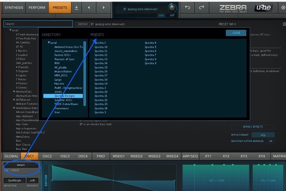Select the PRESETS tab
This screenshot has width=286, height=191.
point(60,8)
